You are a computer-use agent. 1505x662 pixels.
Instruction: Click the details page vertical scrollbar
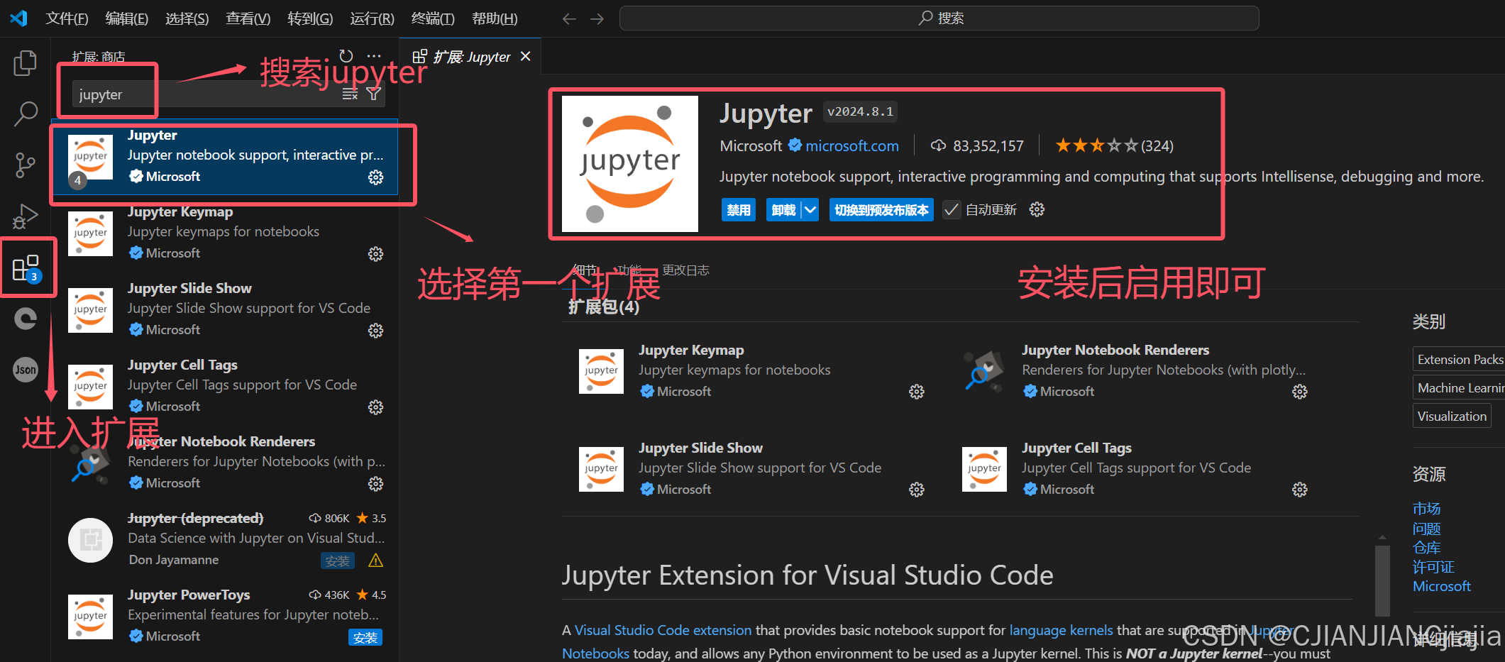(x=1382, y=580)
